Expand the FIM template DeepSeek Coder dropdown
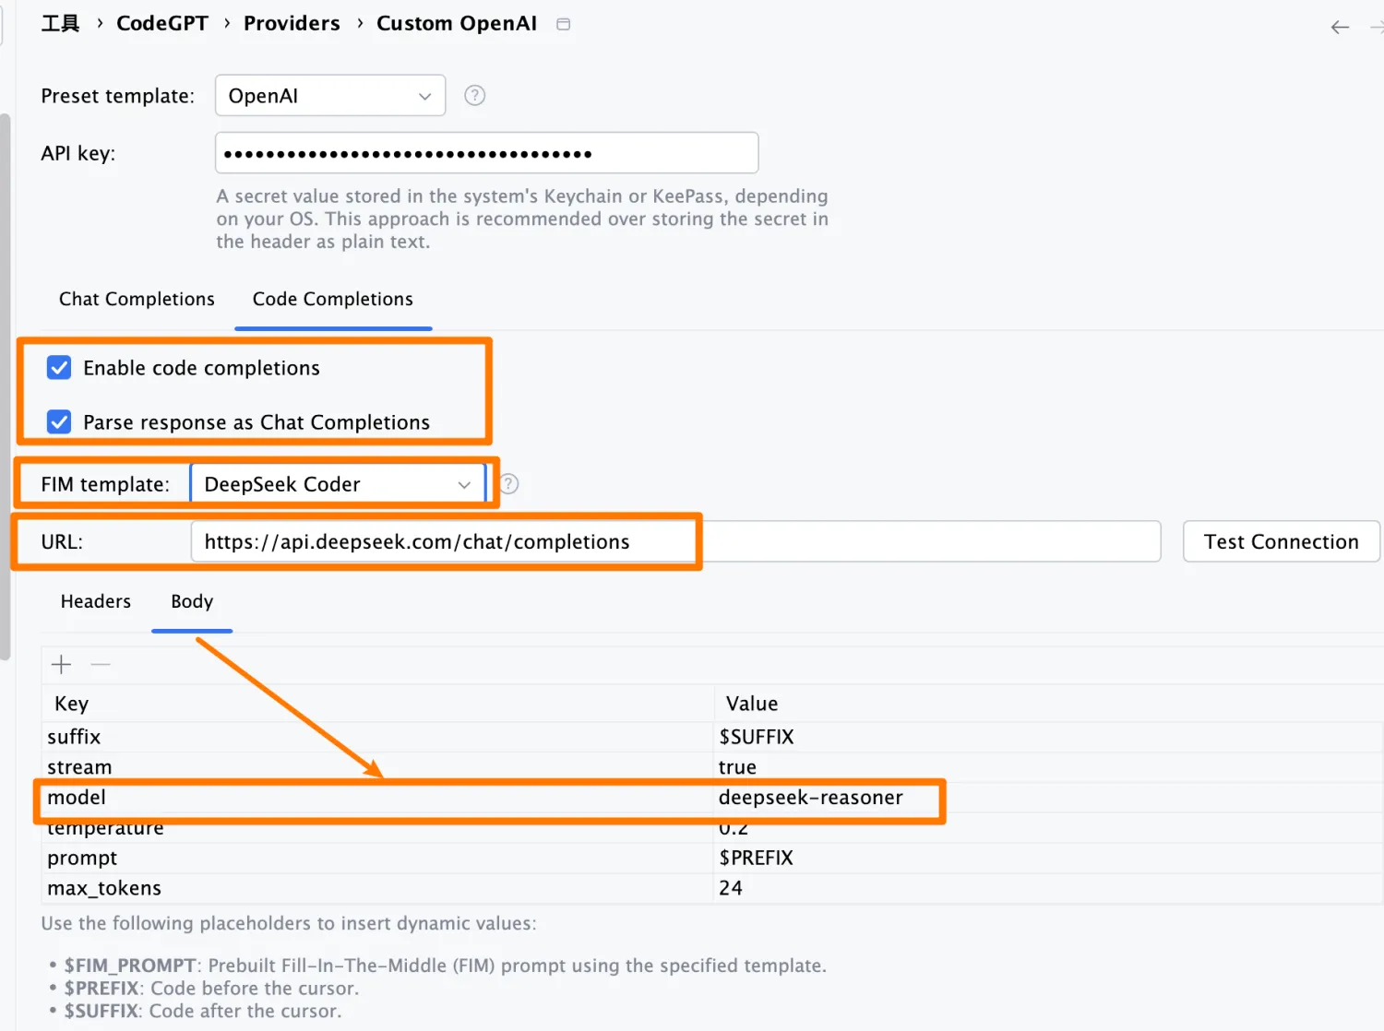Viewport: 1384px width, 1031px height. (338, 484)
